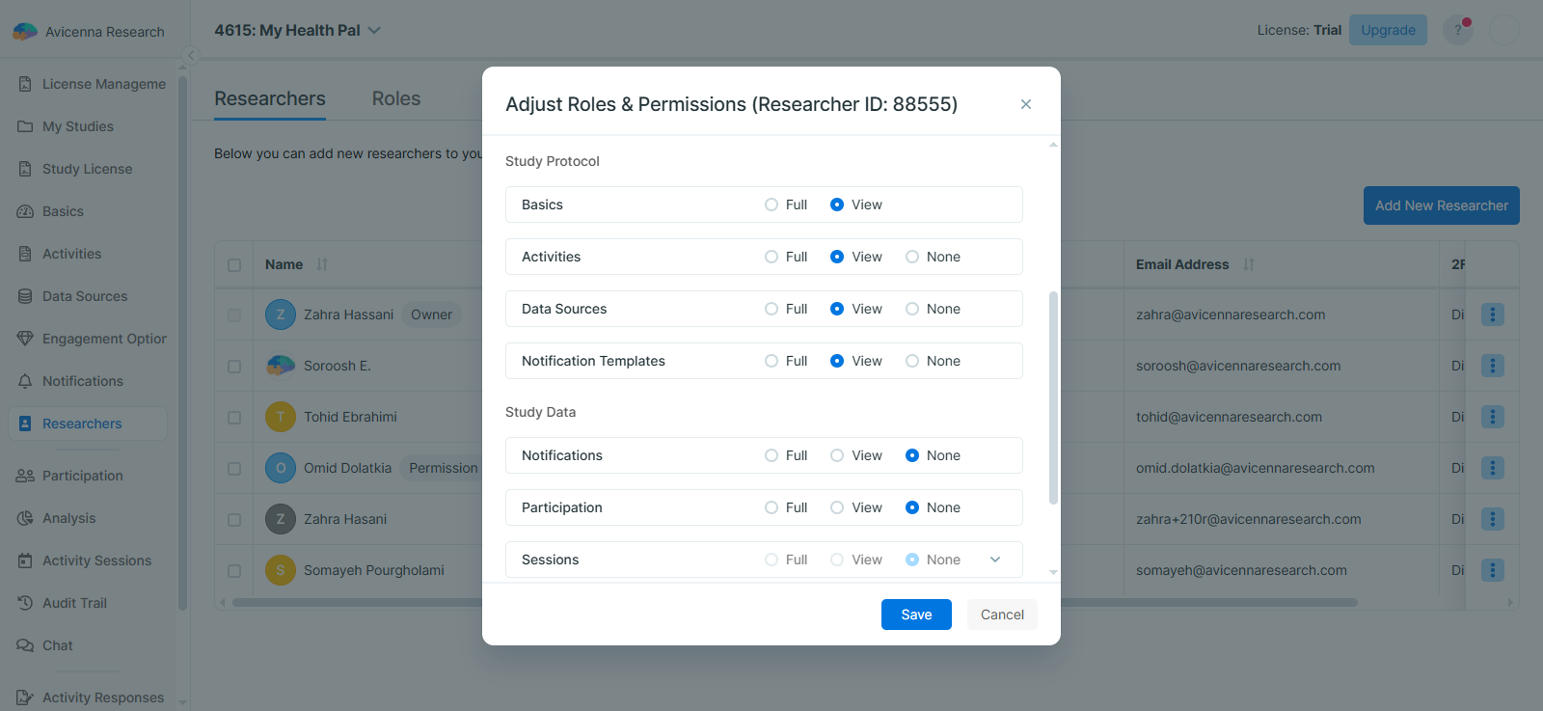Click the Audit Trail sidebar icon

point(25,603)
